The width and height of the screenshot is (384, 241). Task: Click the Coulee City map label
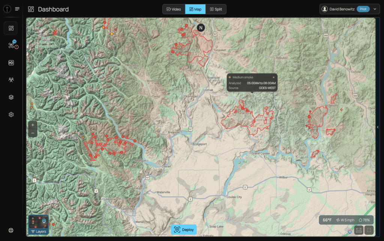click(234, 197)
